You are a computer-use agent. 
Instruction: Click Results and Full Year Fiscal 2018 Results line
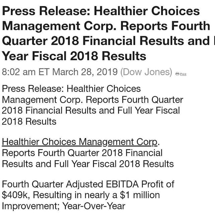click(x=88, y=164)
